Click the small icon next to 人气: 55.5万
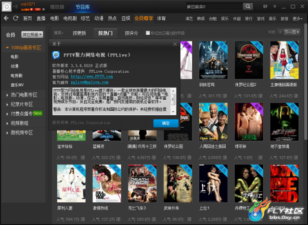 82,158
